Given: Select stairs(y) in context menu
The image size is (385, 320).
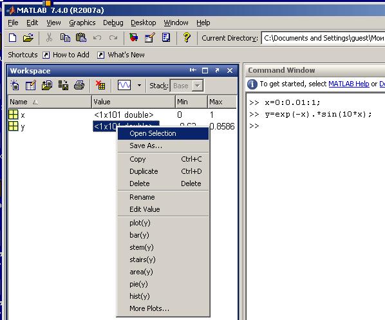Looking at the screenshot, I should point(163,259).
